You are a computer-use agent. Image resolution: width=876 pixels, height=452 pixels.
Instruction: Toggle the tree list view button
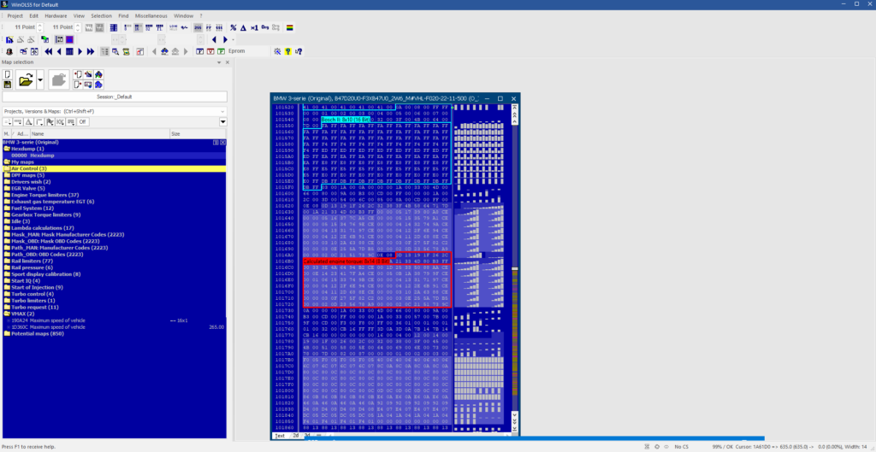[104, 51]
